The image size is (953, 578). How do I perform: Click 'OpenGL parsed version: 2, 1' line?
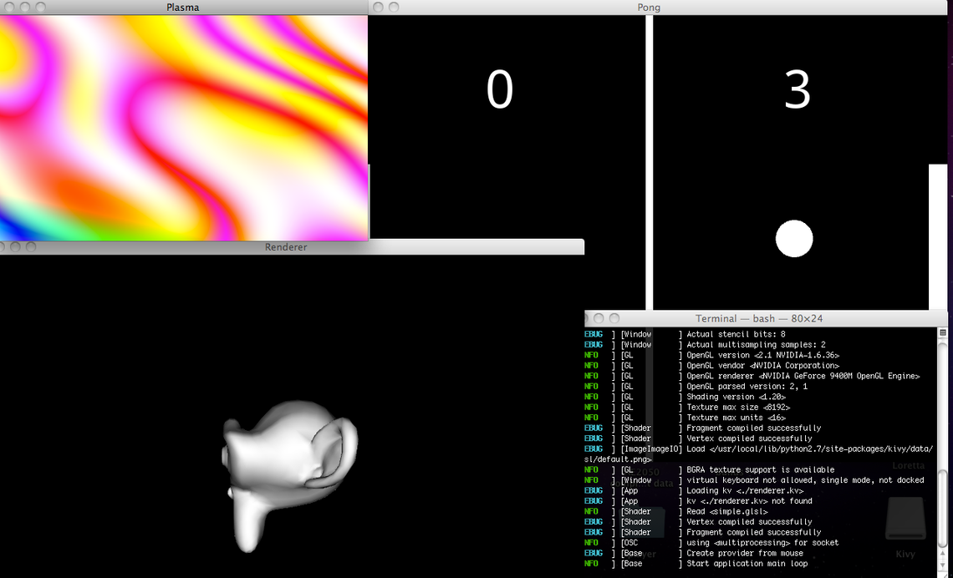tap(747, 386)
